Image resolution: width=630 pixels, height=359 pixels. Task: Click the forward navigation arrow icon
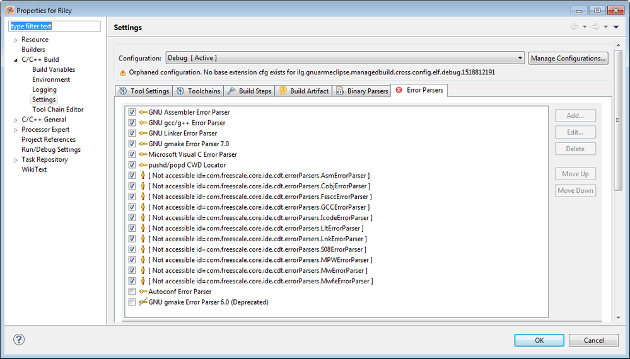(x=595, y=27)
